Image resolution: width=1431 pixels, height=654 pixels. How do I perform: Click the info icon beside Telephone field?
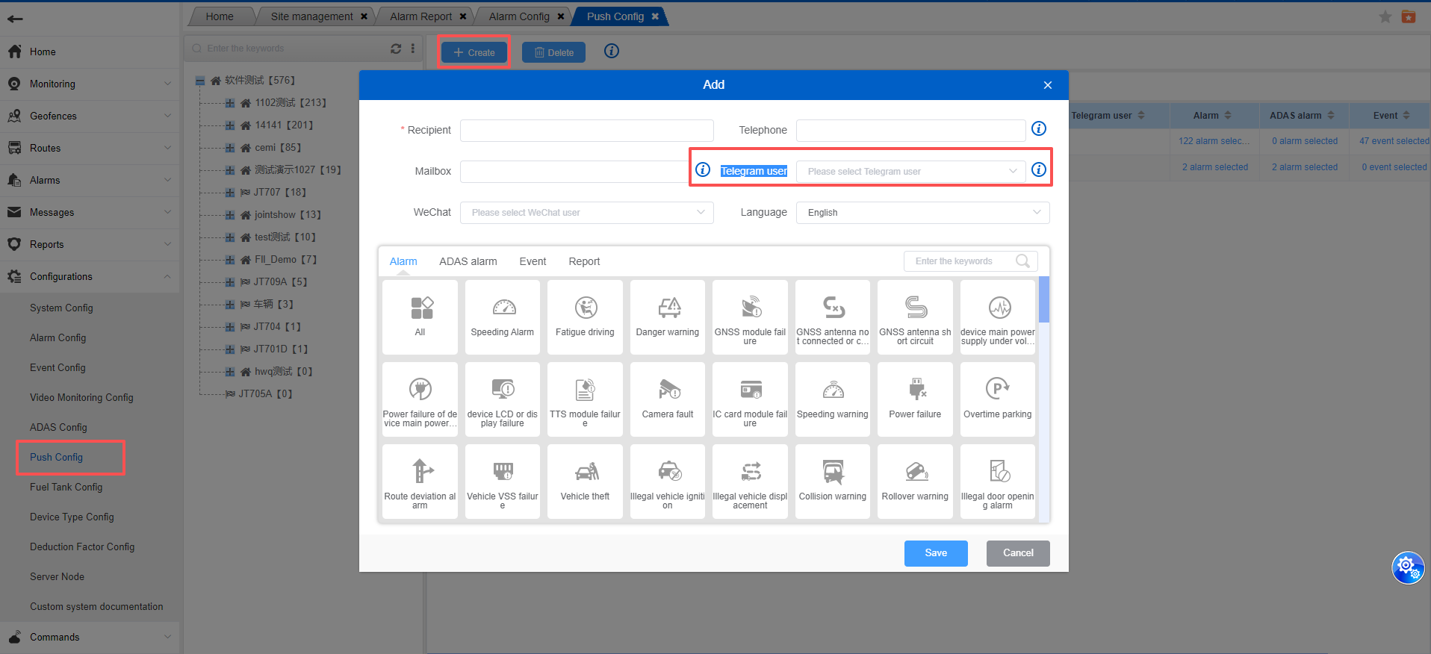pos(1039,129)
